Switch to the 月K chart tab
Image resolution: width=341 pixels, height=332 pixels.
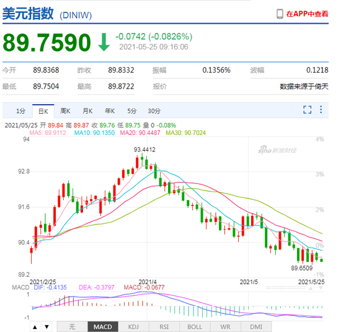87,111
